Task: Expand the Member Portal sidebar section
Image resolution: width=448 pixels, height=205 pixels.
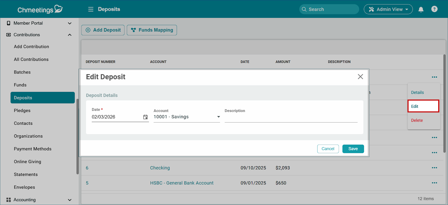Action: 70,23
